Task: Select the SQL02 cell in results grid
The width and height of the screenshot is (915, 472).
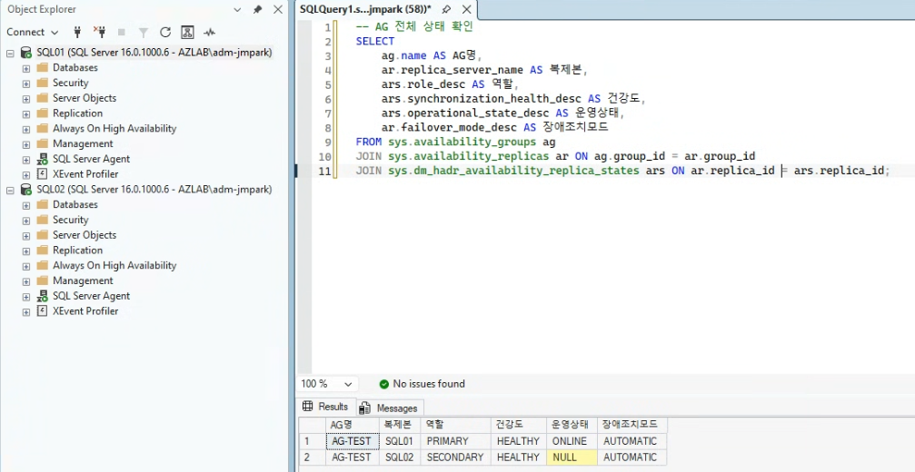Action: point(400,457)
